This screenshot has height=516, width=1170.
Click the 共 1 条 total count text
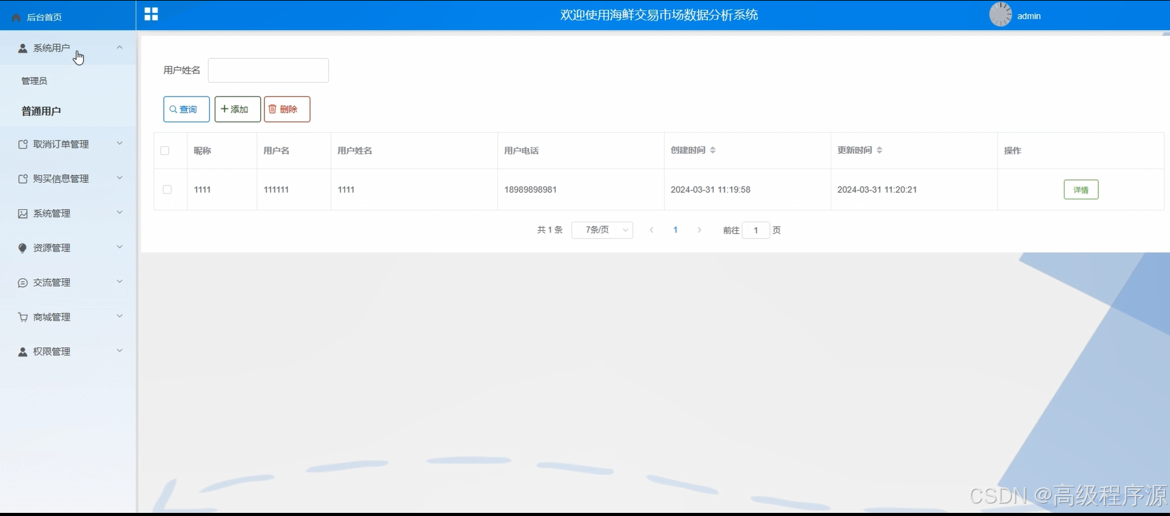550,230
